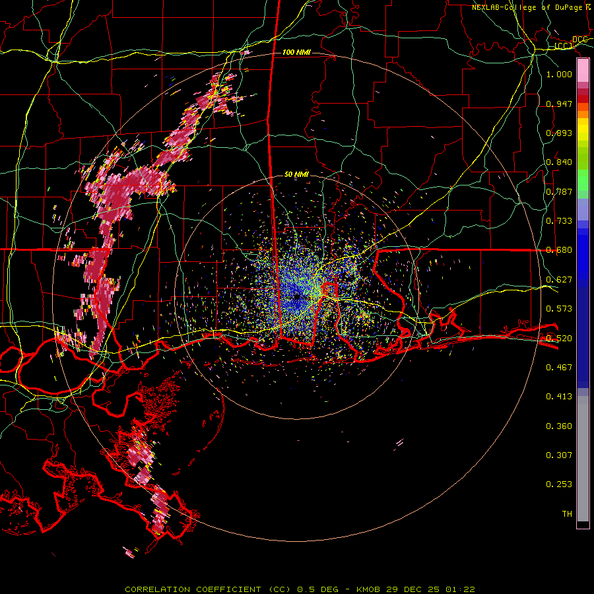Click the 100 NMI range ring label
The image size is (594, 594).
click(296, 52)
